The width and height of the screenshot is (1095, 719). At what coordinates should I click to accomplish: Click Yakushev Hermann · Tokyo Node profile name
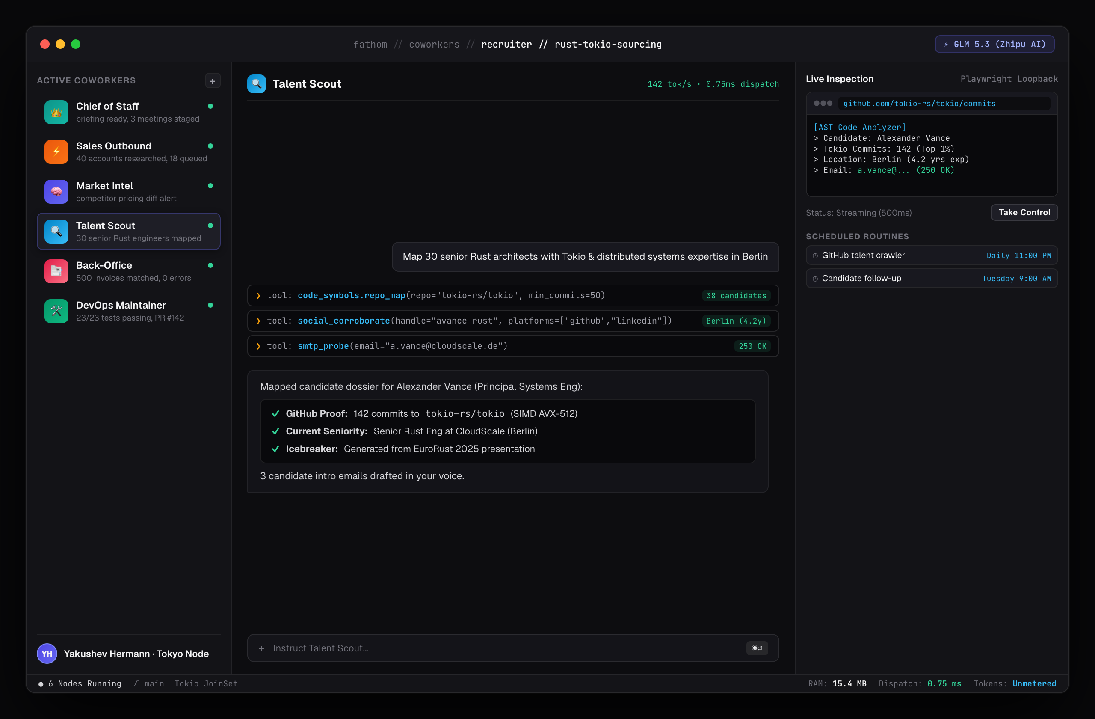(136, 654)
